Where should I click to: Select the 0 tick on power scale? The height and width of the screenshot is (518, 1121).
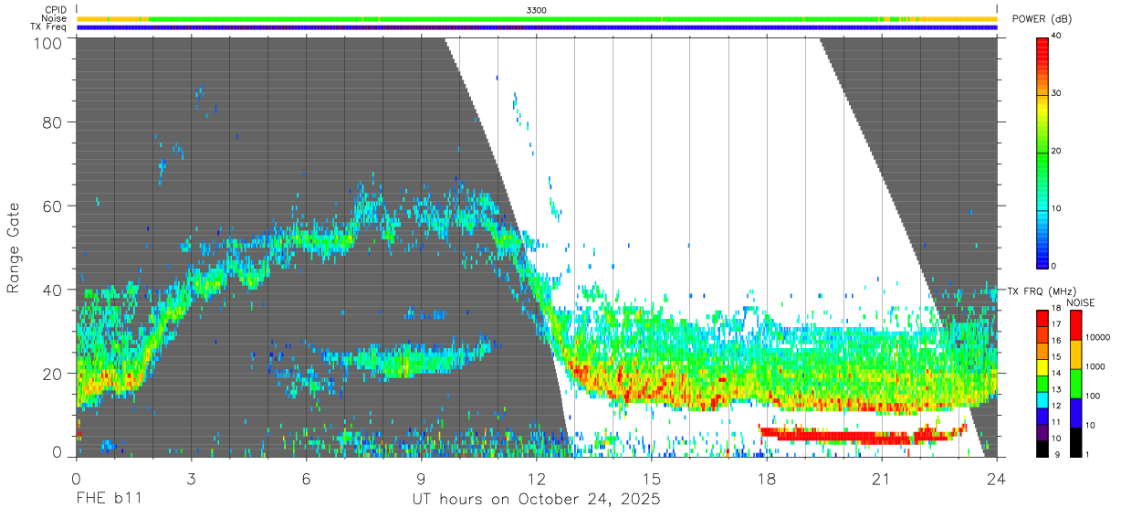1054,266
